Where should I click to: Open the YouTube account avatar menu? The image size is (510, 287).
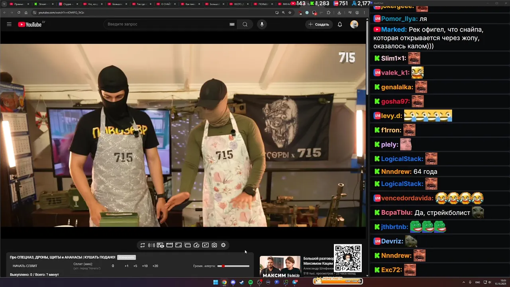354,24
